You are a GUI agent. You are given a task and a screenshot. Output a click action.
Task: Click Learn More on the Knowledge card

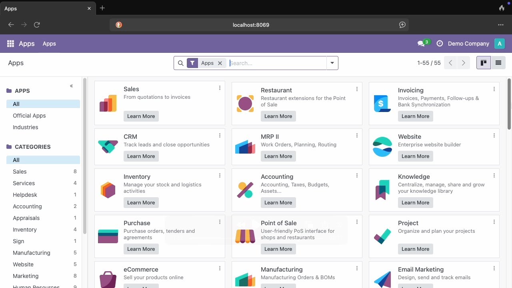pyautogui.click(x=416, y=203)
